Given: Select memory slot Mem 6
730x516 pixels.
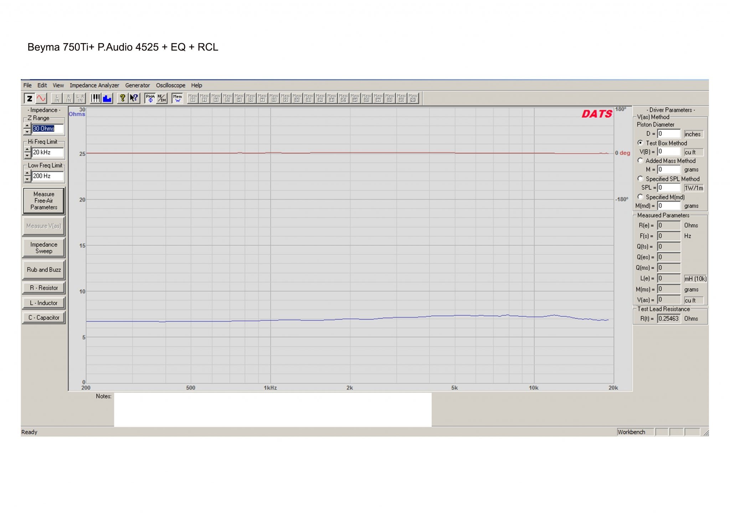Looking at the screenshot, I should coord(251,98).
